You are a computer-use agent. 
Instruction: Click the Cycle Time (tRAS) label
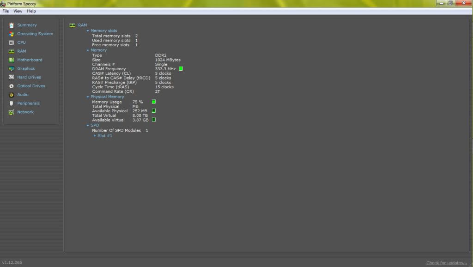[x=110, y=87]
